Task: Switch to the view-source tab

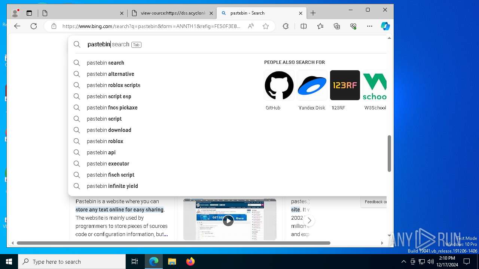Action: click(172, 13)
